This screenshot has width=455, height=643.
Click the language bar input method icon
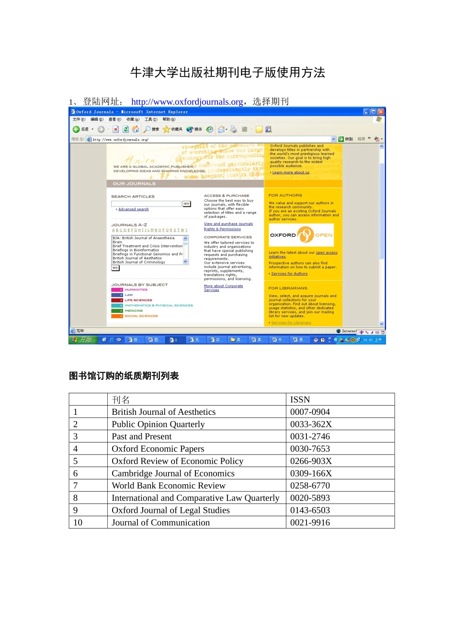point(362,332)
